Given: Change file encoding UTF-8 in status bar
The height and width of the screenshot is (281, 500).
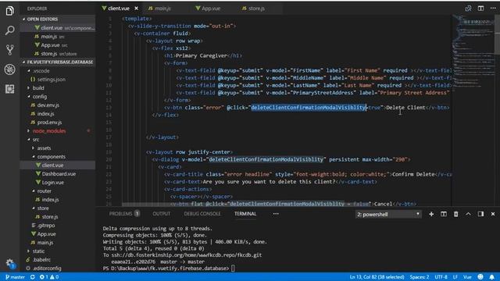Looking at the screenshot, I should tap(441, 277).
